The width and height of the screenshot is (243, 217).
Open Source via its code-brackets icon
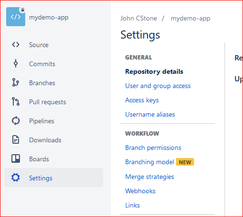[16, 45]
